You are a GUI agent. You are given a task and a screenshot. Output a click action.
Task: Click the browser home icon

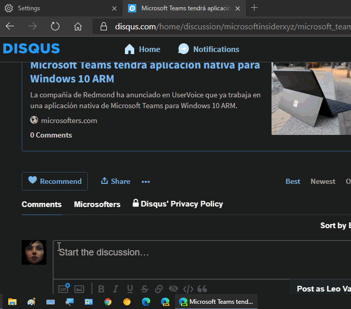point(78,26)
